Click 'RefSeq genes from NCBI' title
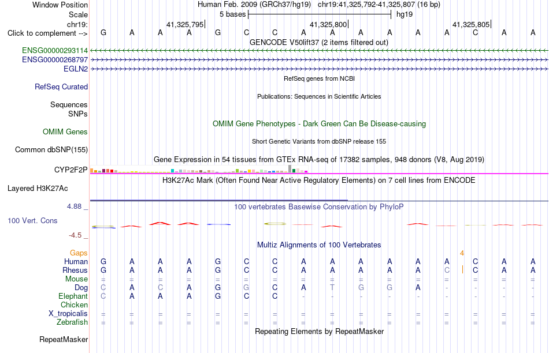The width and height of the screenshot is (549, 353). click(x=319, y=78)
